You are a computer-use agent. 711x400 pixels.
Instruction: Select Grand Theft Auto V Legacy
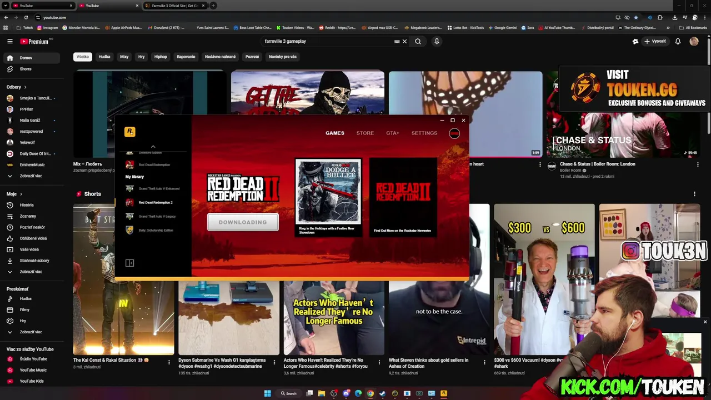(x=150, y=217)
